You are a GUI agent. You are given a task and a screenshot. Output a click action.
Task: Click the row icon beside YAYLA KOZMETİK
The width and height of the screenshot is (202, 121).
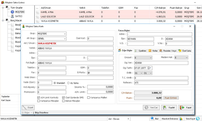(x=37, y=21)
